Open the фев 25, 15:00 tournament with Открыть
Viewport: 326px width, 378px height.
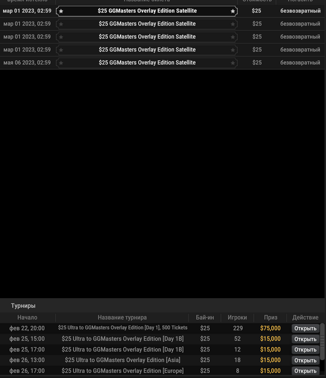[x=305, y=339]
